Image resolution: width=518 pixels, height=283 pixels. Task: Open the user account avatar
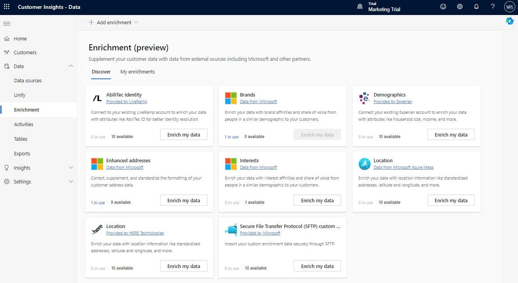[x=510, y=7]
